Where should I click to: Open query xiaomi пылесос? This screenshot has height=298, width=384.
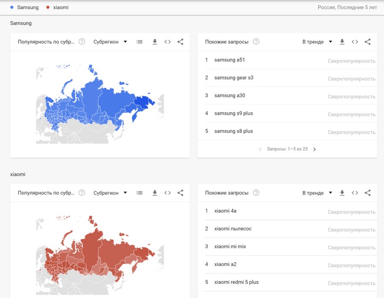click(233, 229)
